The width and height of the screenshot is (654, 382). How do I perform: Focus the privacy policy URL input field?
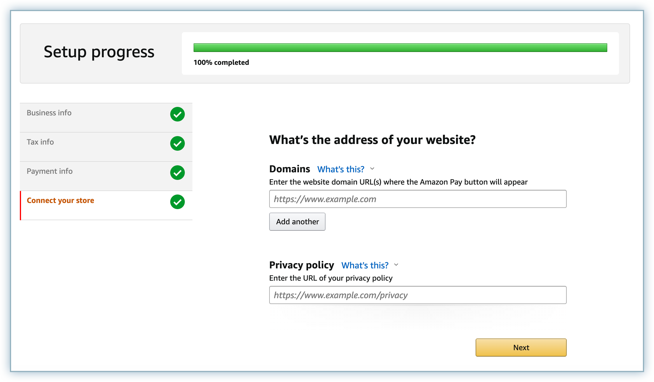click(x=418, y=295)
